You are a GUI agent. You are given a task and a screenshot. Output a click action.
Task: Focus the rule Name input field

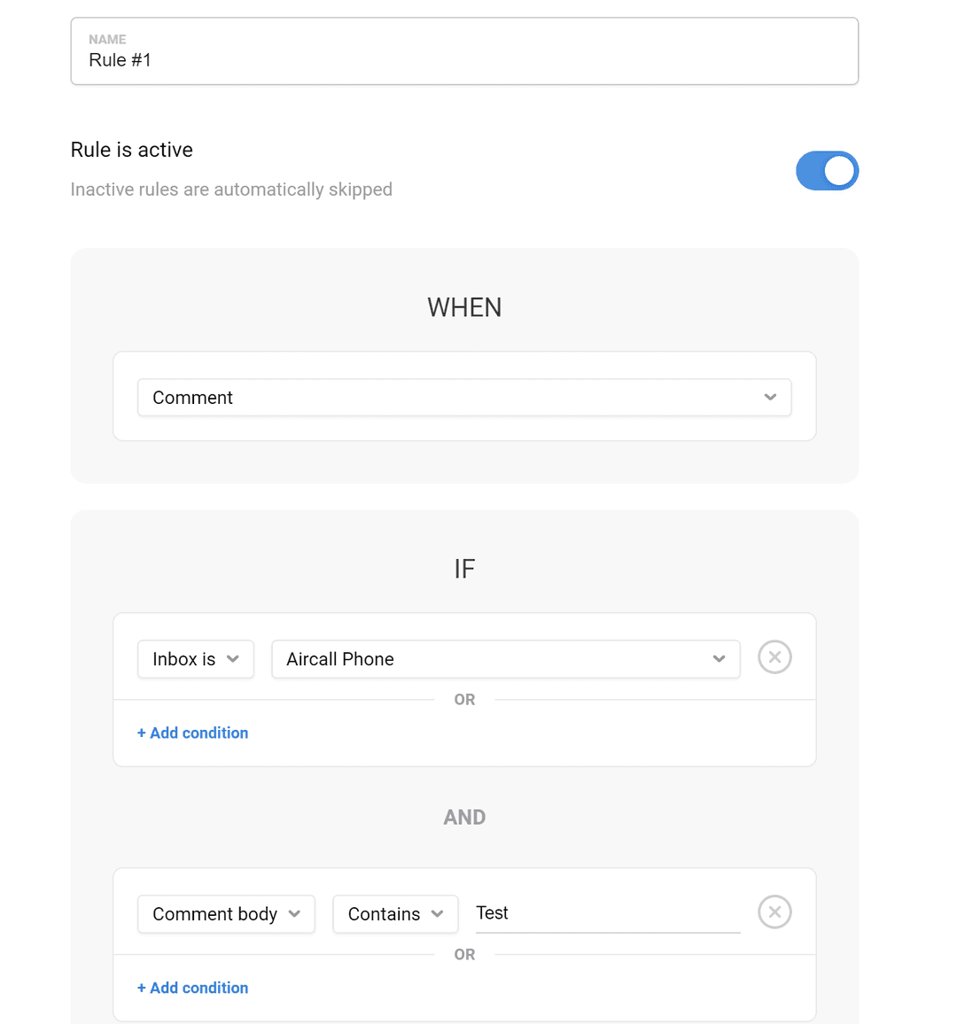[463, 59]
